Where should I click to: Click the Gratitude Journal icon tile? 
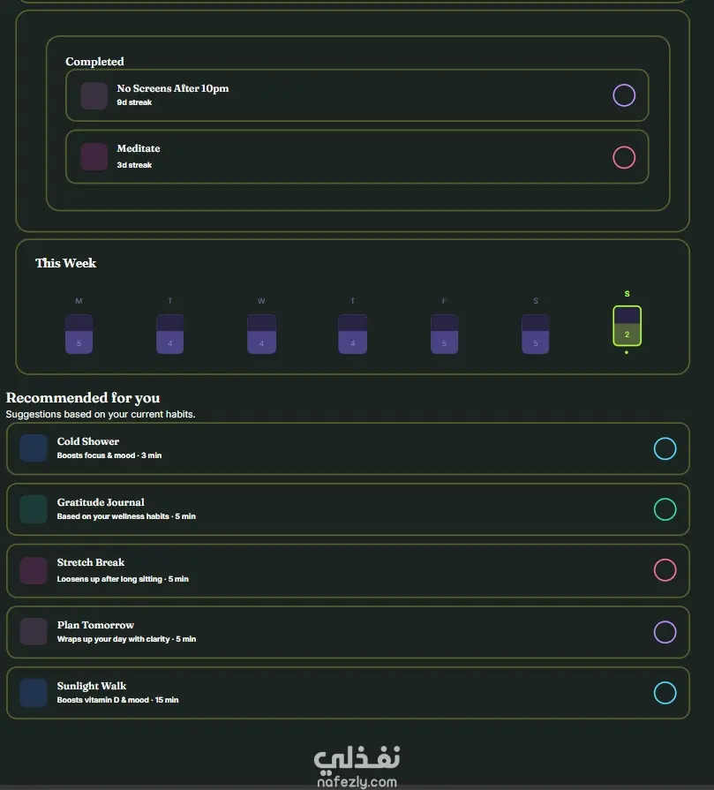pos(34,508)
